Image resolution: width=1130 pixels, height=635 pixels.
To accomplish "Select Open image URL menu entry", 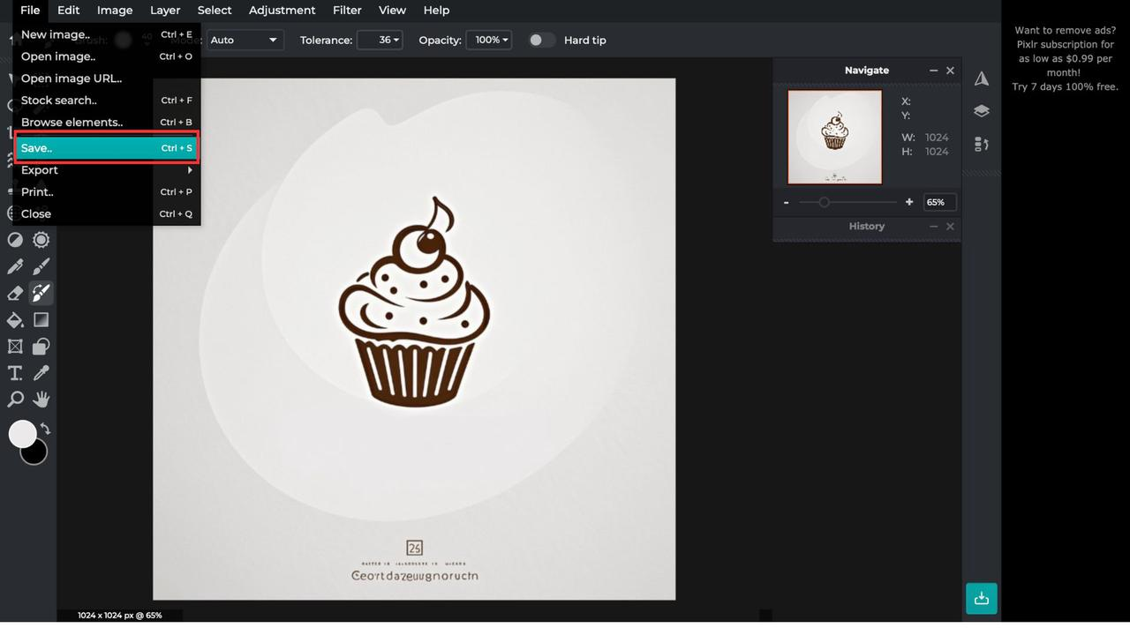I will (107, 78).
